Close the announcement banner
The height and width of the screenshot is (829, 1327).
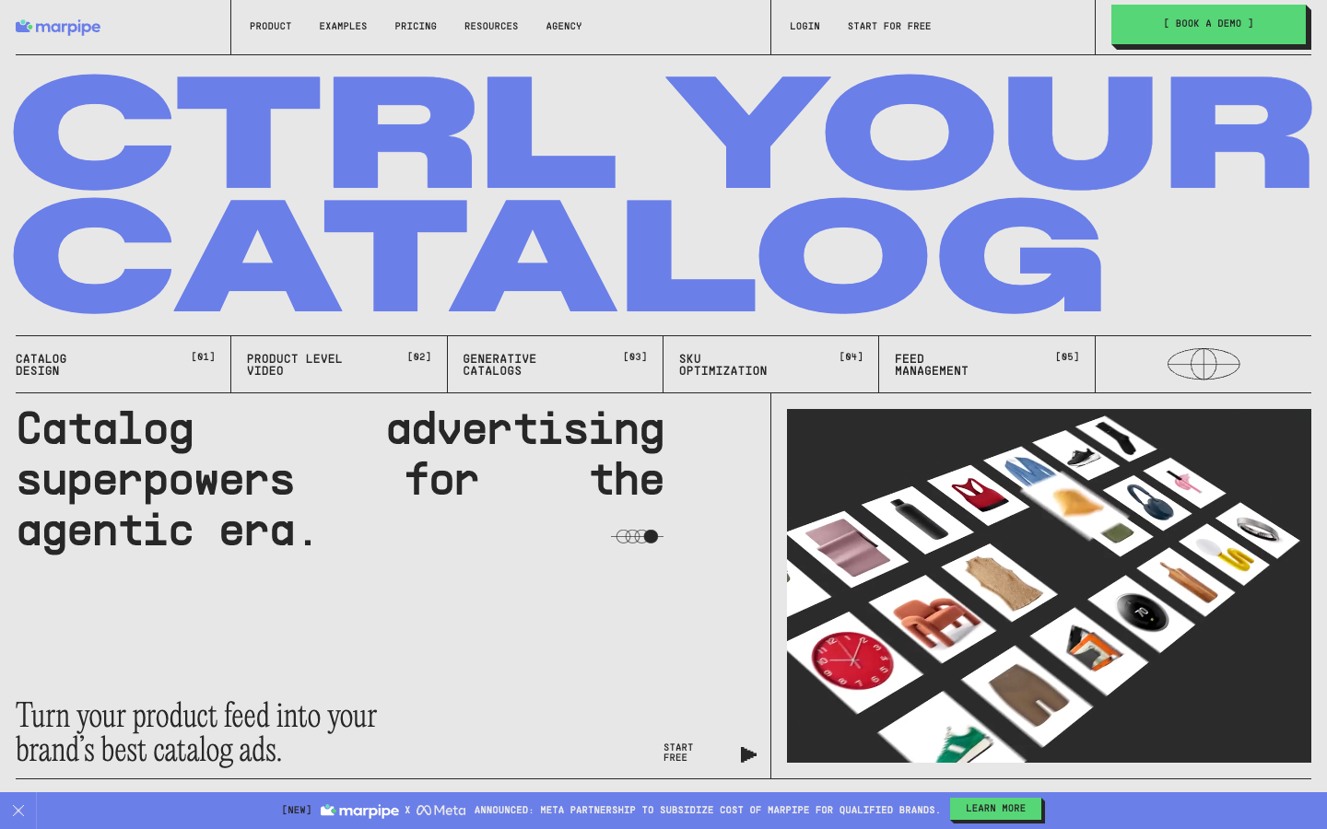pos(18,811)
